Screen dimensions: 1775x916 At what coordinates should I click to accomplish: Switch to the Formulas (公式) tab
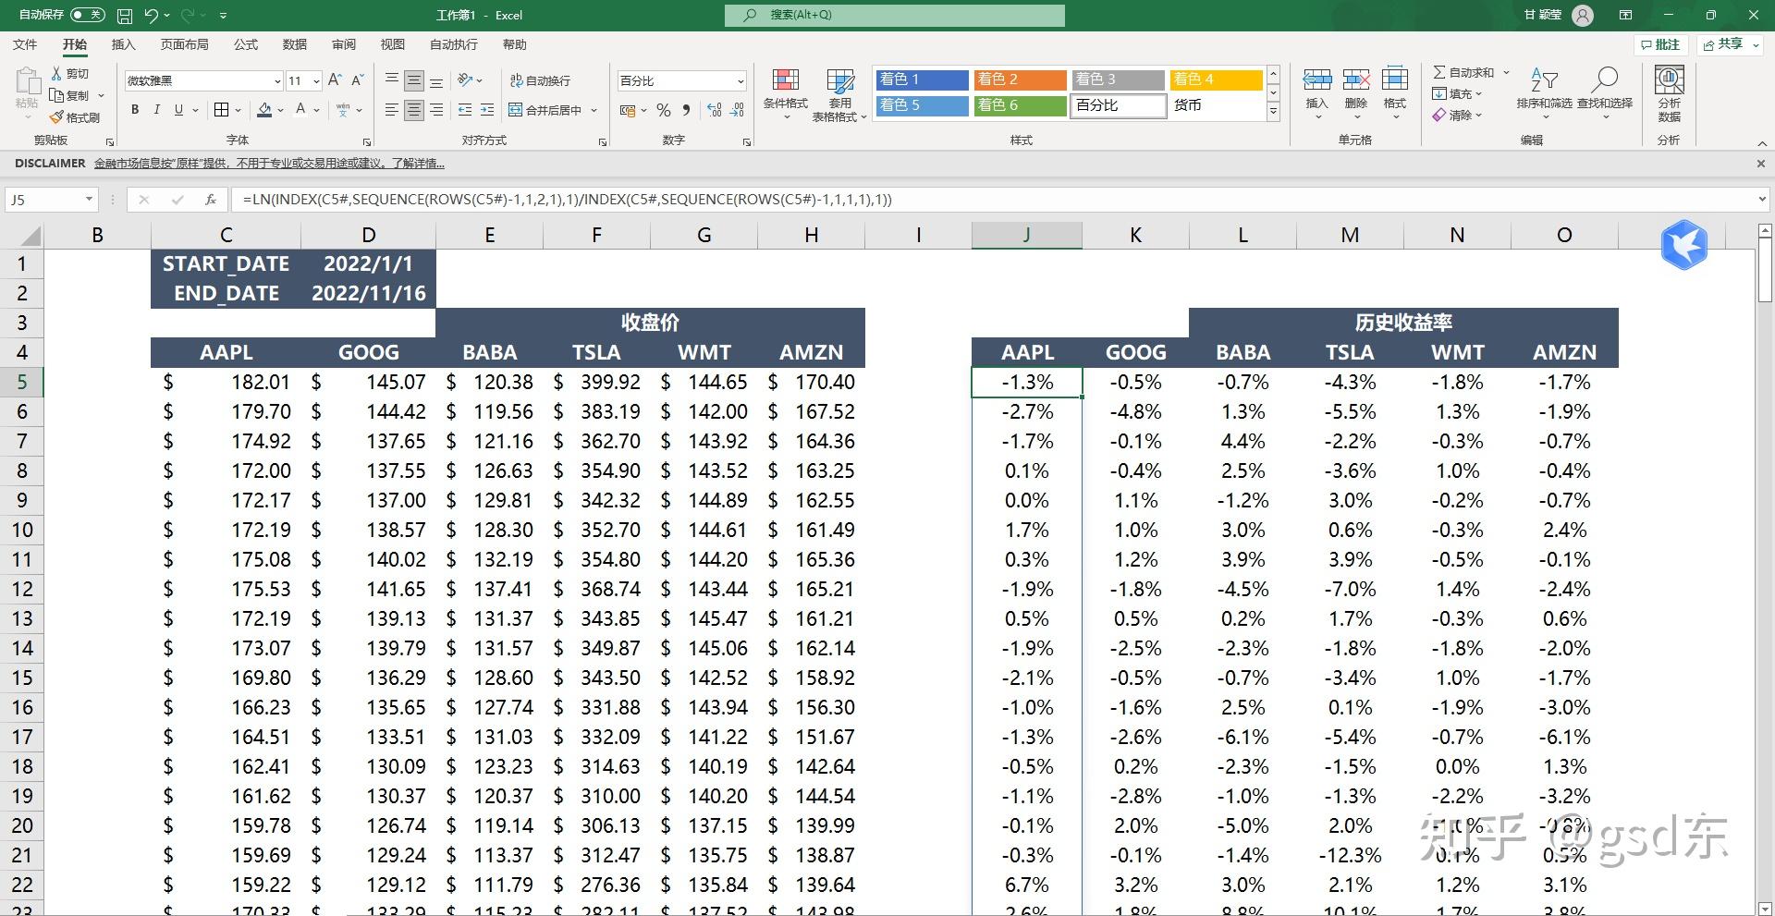[x=246, y=44]
